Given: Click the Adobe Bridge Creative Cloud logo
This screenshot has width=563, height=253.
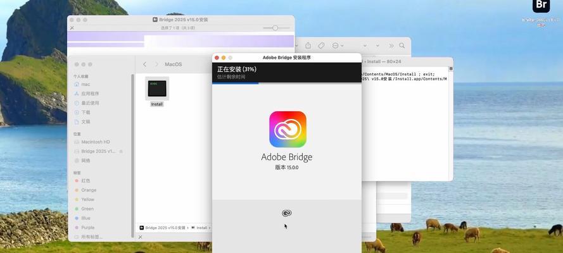Looking at the screenshot, I should pos(288,130).
